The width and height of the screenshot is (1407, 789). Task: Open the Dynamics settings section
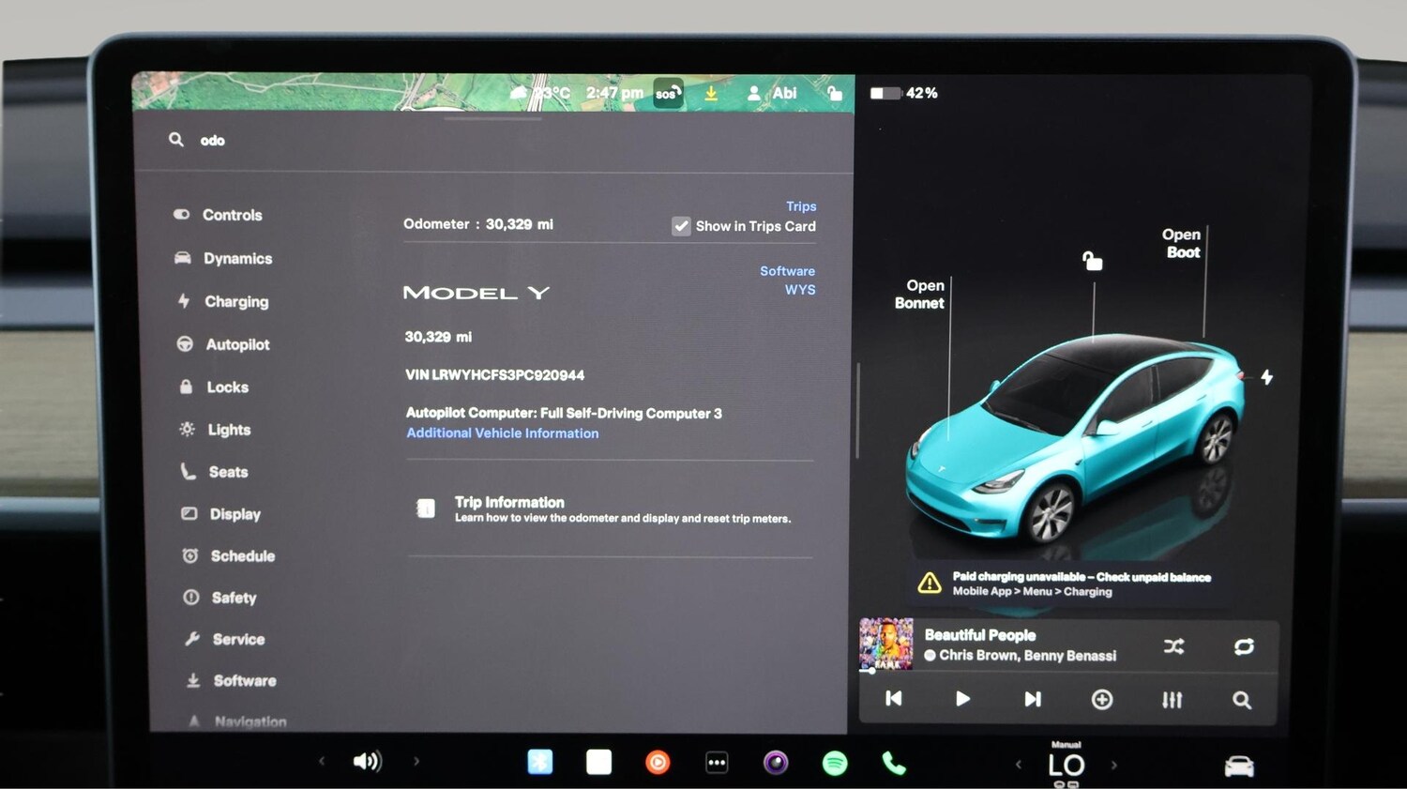[x=223, y=258]
